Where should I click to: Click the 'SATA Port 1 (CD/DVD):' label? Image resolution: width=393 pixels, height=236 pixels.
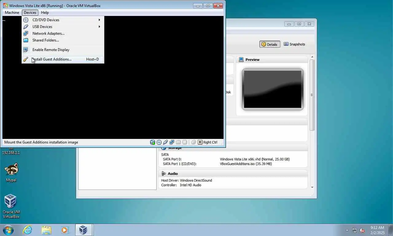[180, 164]
